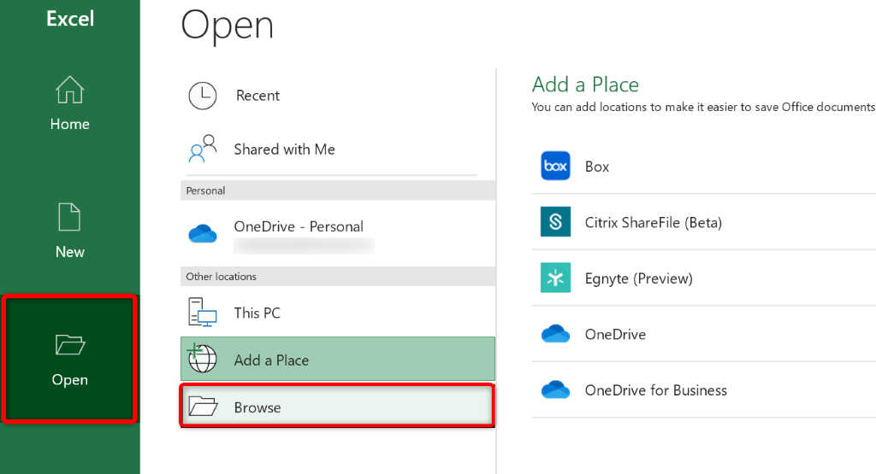This screenshot has width=876, height=474.
Task: Open the Home tab label
Action: 69,125
